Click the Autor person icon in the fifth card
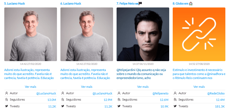The image size is (231, 111). (x=6, y=93)
